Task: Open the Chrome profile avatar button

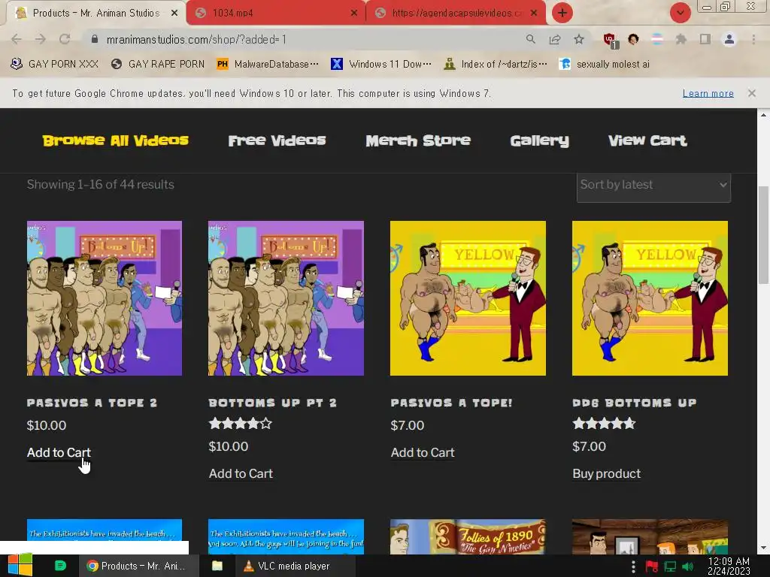Action: tap(729, 39)
